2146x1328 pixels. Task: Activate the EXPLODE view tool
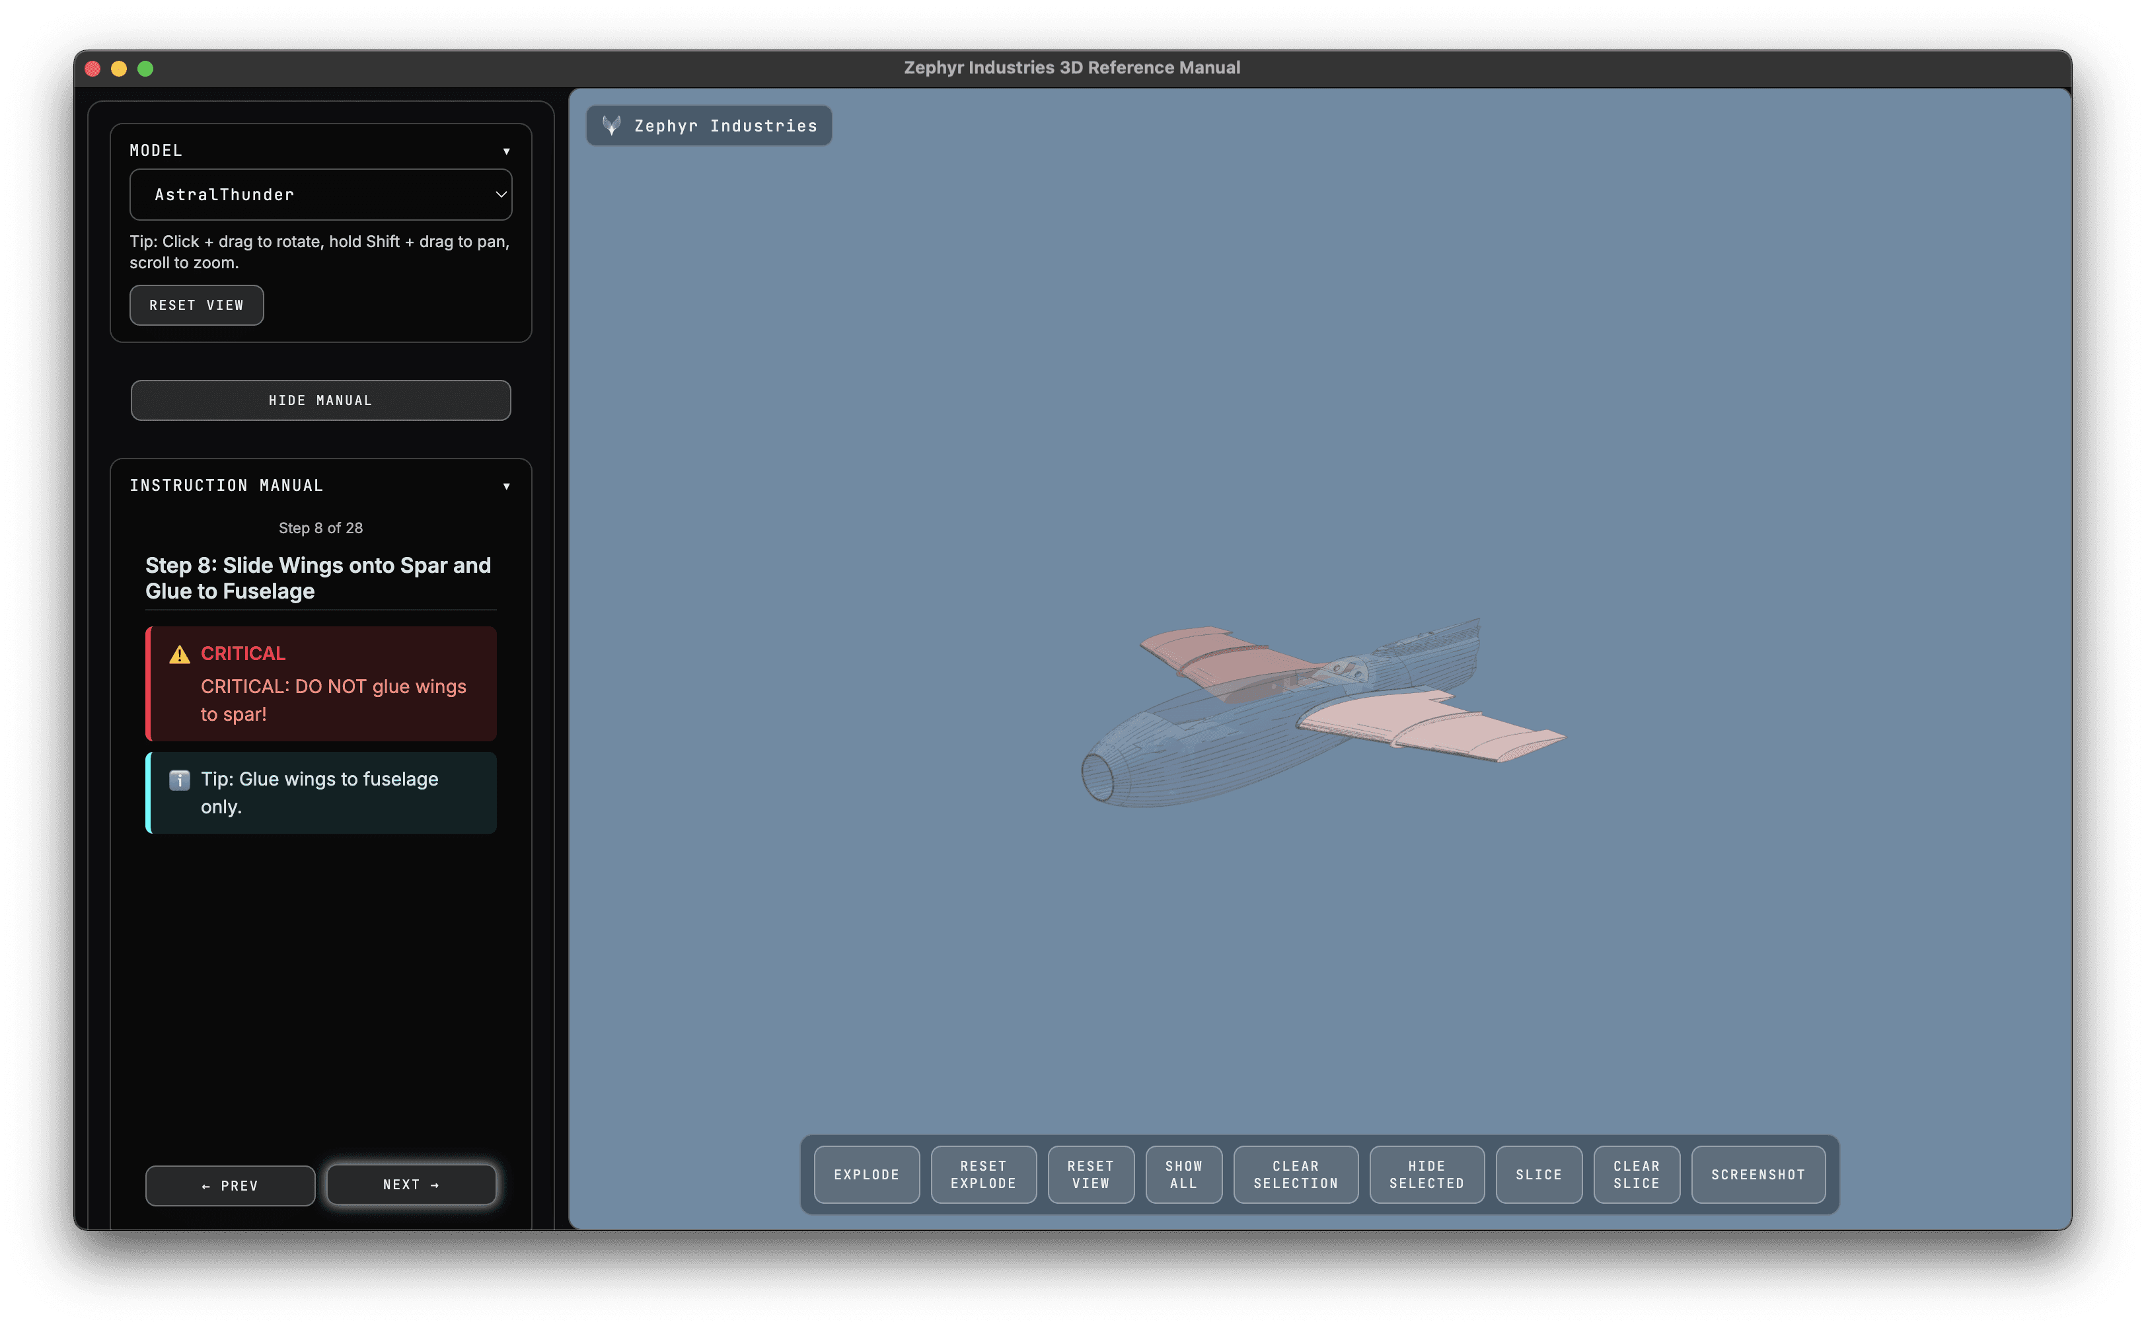866,1174
